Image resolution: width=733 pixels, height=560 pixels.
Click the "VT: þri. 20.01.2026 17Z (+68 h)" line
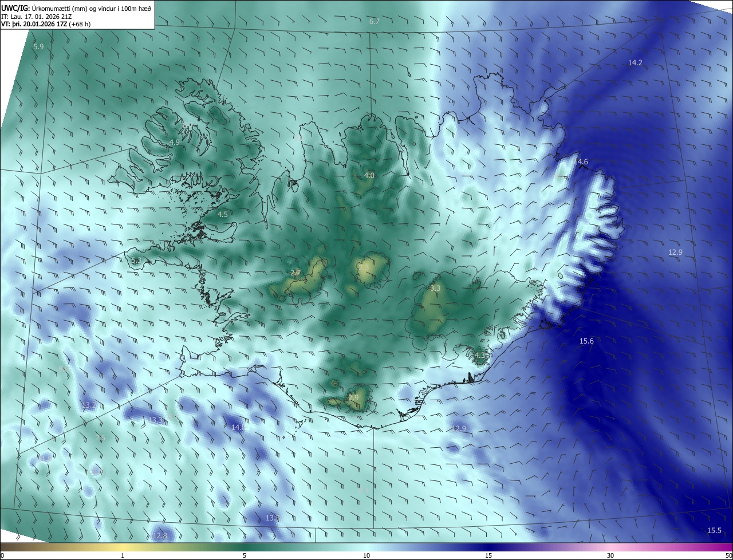pos(46,24)
